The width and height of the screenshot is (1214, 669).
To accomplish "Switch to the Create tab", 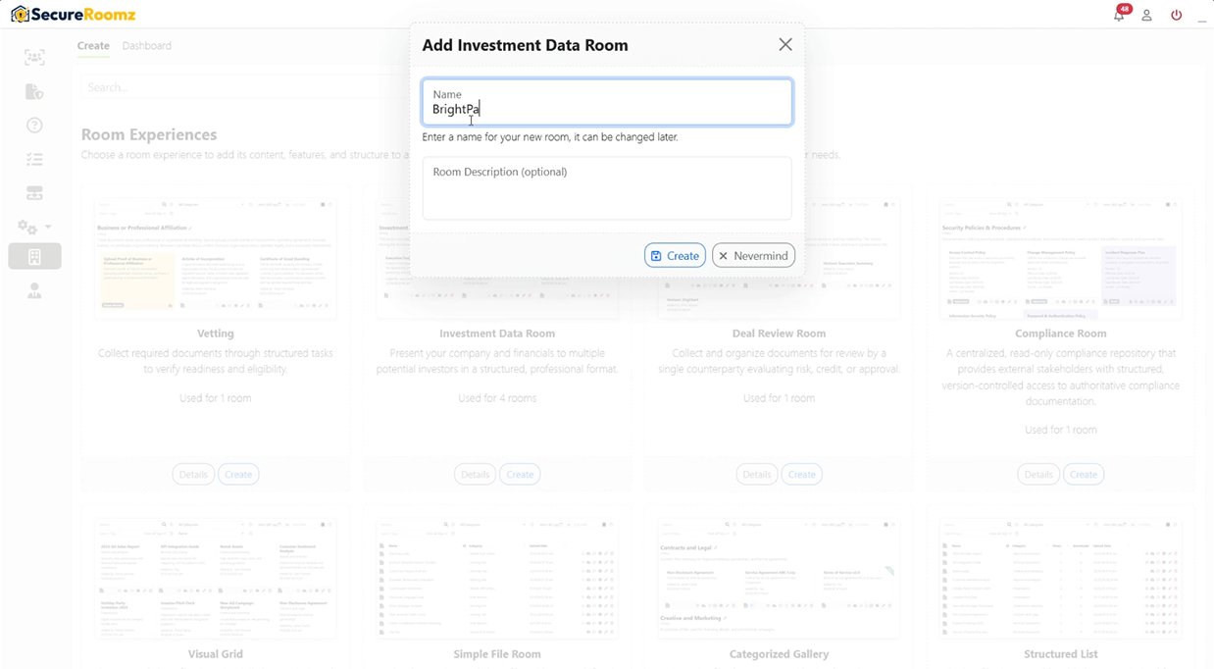I will click(x=93, y=45).
